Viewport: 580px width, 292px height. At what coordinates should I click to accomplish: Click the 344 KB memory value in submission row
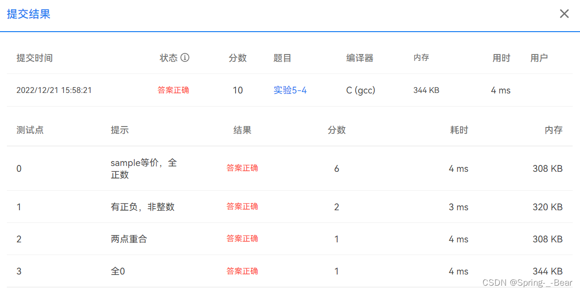tap(426, 90)
